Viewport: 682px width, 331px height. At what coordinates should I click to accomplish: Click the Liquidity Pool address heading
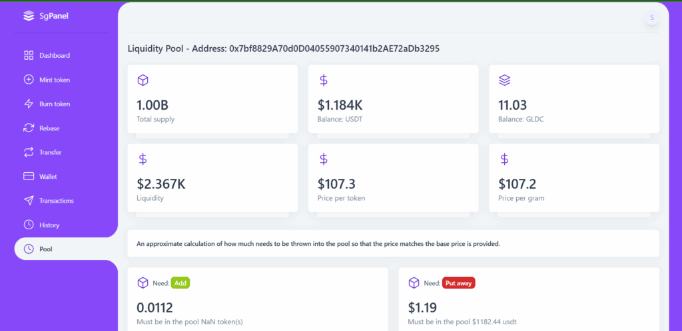[x=284, y=49]
